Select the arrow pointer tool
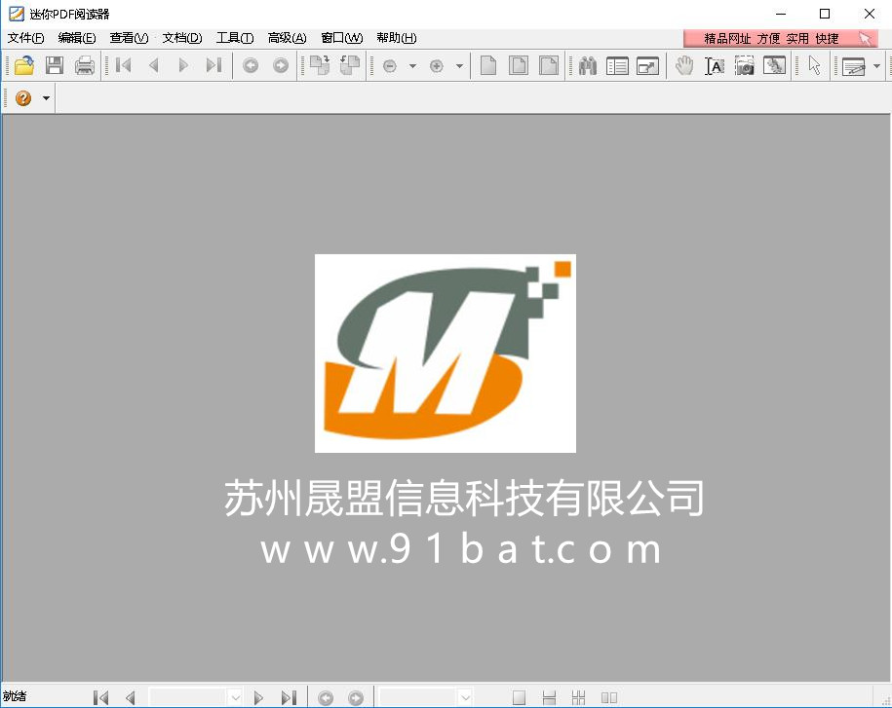 814,65
